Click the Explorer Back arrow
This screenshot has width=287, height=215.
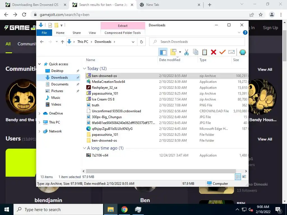click(42, 42)
